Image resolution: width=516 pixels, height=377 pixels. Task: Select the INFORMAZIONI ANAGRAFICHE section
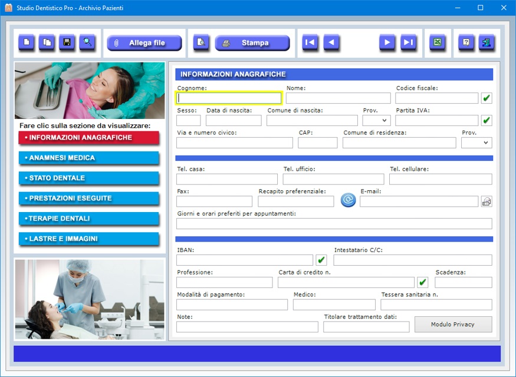click(x=89, y=138)
